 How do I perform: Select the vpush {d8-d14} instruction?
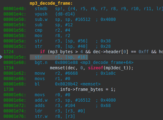(x=55, y=14)
